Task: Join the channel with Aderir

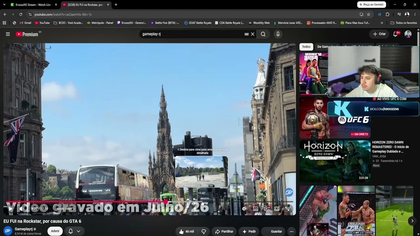Action: 55,231
